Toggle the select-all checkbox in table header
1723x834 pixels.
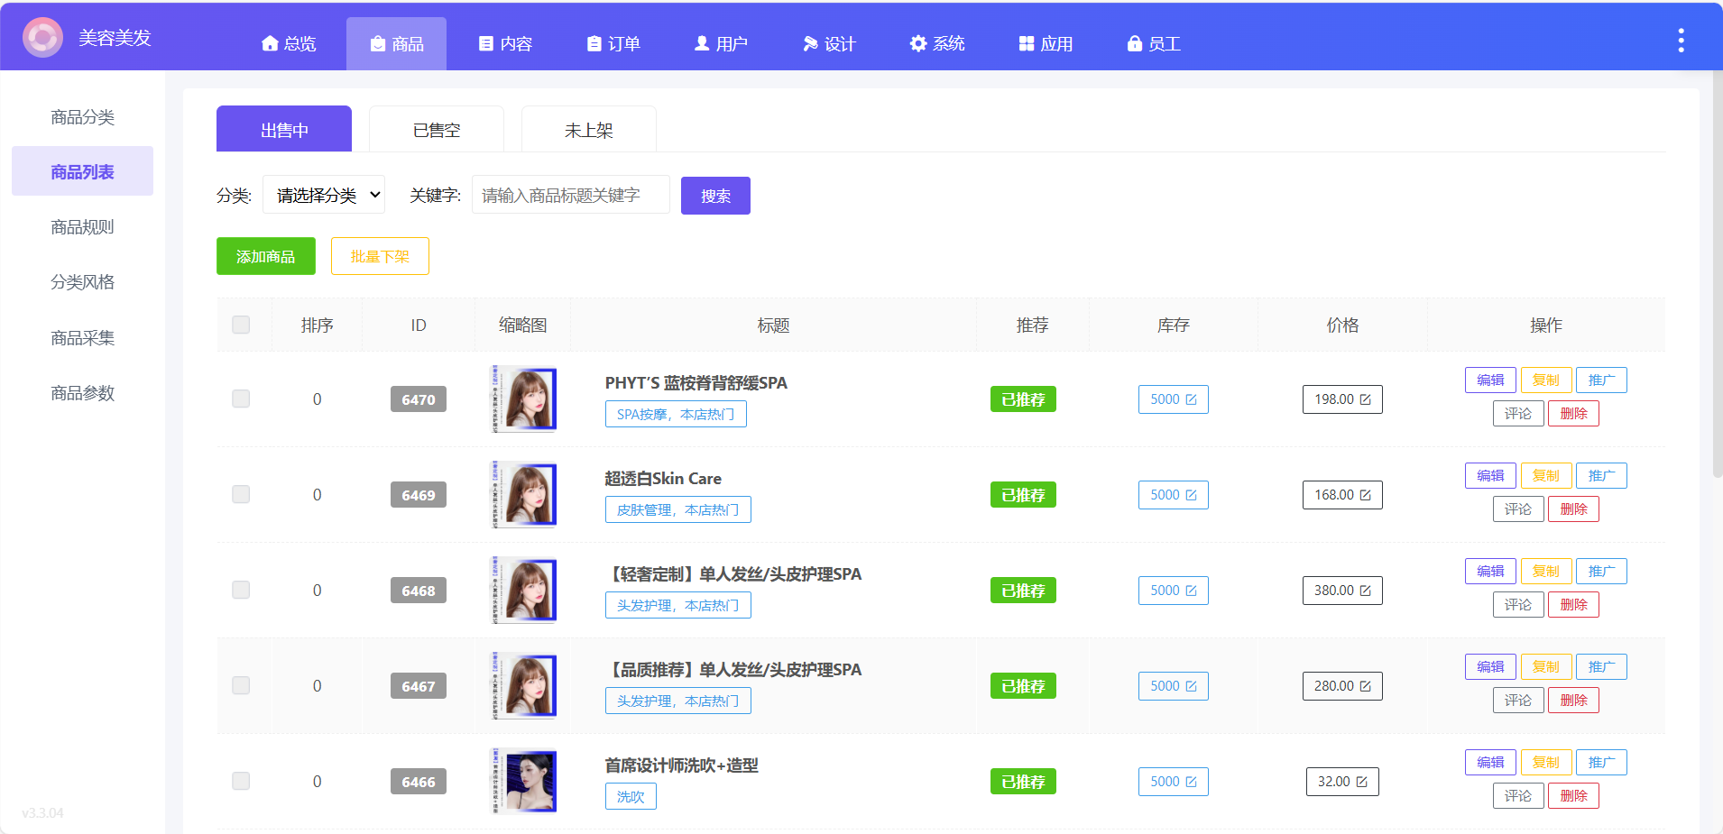click(x=241, y=325)
